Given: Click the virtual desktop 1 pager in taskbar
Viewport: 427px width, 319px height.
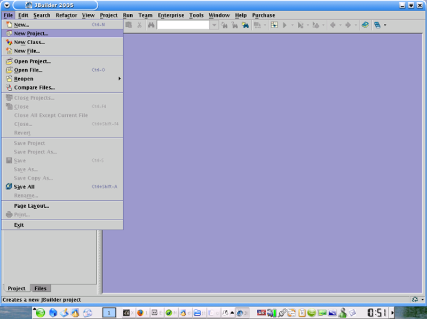Looking at the screenshot, I should pyautogui.click(x=109, y=313).
